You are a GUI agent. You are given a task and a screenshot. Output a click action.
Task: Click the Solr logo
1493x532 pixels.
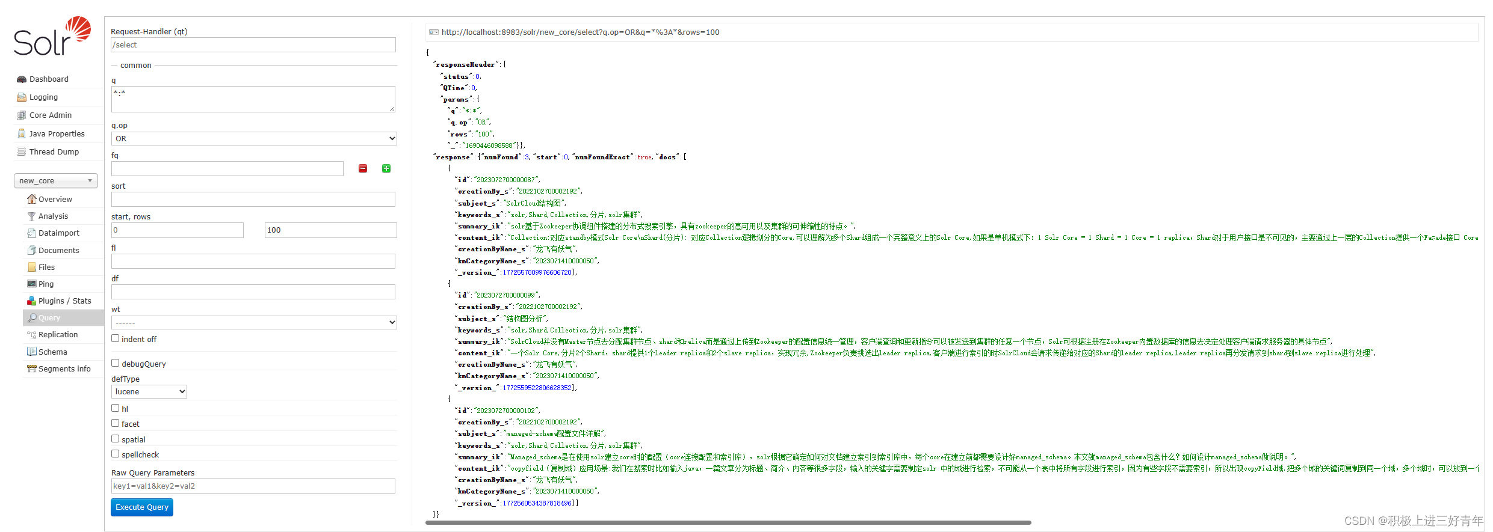tap(52, 37)
